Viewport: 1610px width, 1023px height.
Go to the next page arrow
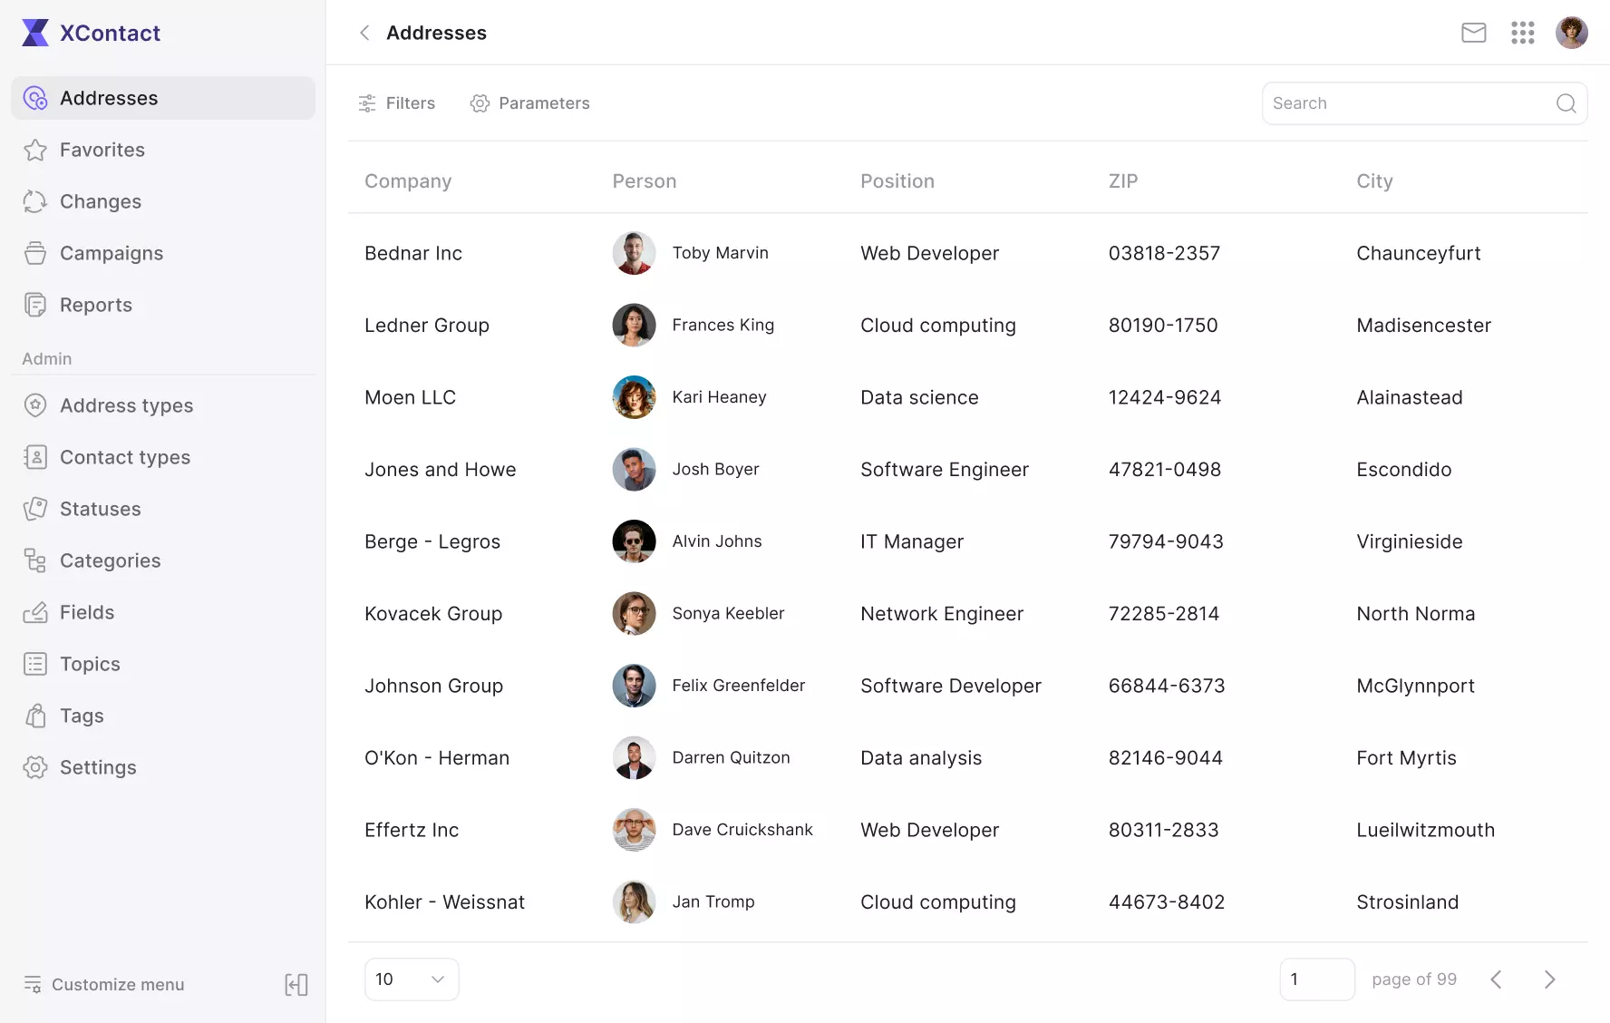(1550, 979)
